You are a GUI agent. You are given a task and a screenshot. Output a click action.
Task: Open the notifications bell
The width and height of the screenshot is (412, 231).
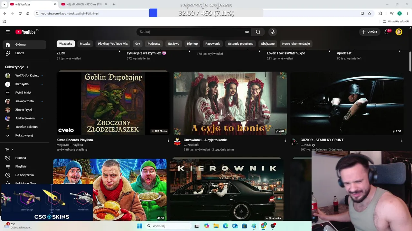(387, 32)
